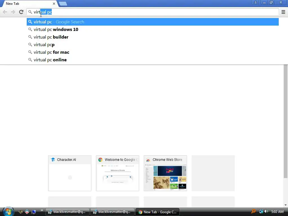This screenshot has height=216, width=288.
Task: Pick the 'virtual pc for mac' suggestion
Action: [153, 52]
